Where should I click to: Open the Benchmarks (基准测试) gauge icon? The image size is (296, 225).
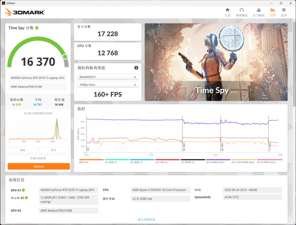[x=242, y=12]
